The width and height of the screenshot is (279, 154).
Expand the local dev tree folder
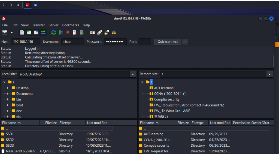(8, 111)
